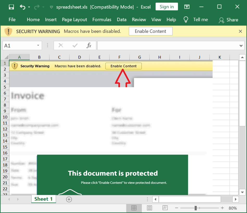Switch to Normal view icon
Image resolution: width=247 pixels, height=213 pixels.
click(134, 208)
